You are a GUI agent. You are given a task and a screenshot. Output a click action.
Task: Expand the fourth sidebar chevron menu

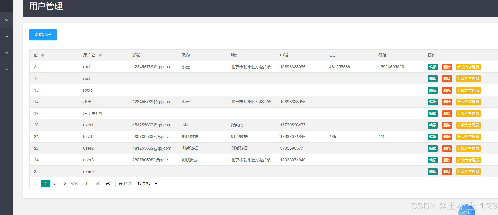pos(7,69)
